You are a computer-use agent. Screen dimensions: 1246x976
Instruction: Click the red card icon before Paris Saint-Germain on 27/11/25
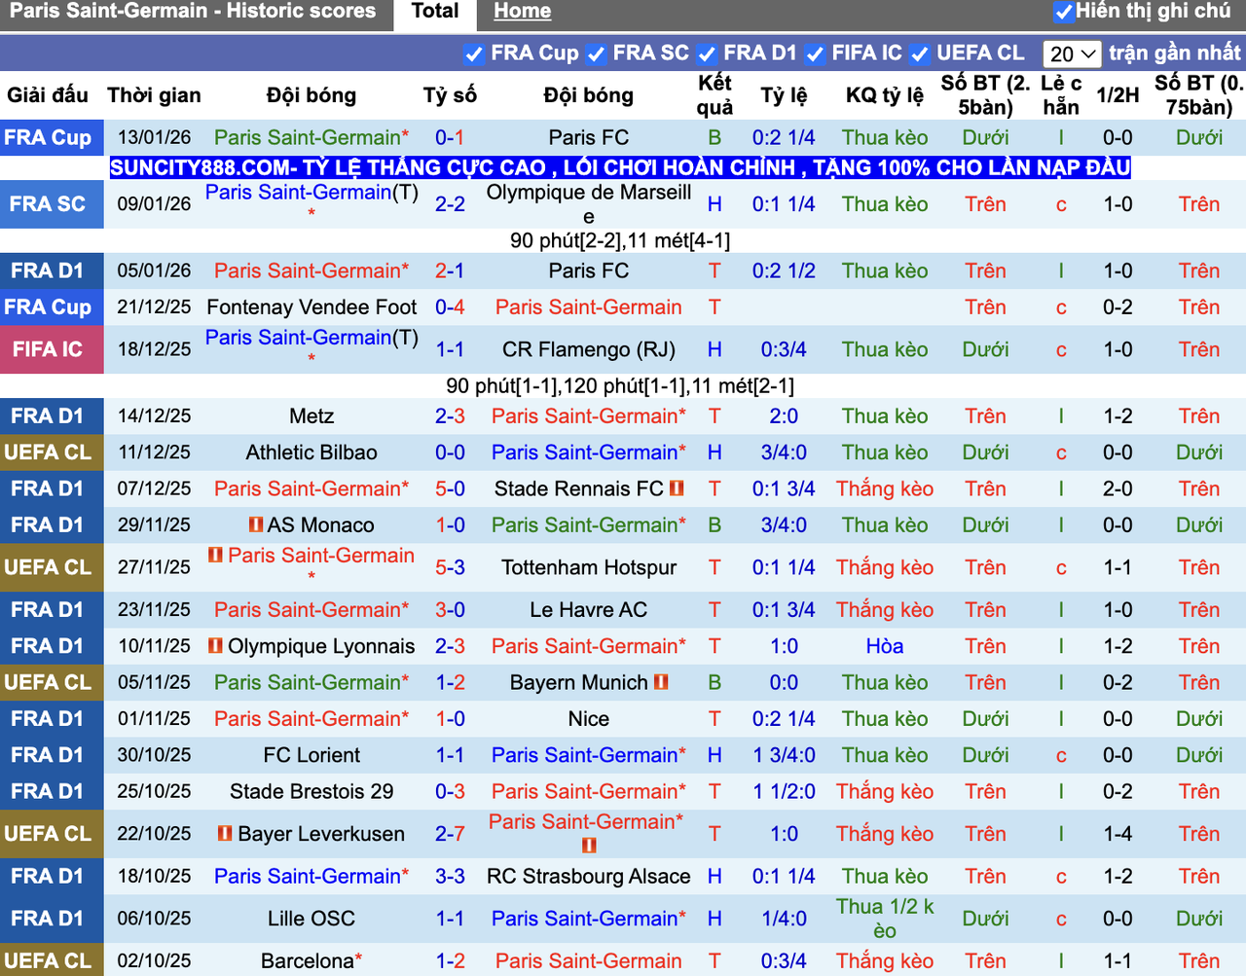[216, 555]
